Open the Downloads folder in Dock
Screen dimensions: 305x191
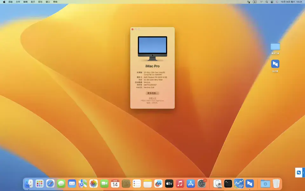(x=265, y=184)
